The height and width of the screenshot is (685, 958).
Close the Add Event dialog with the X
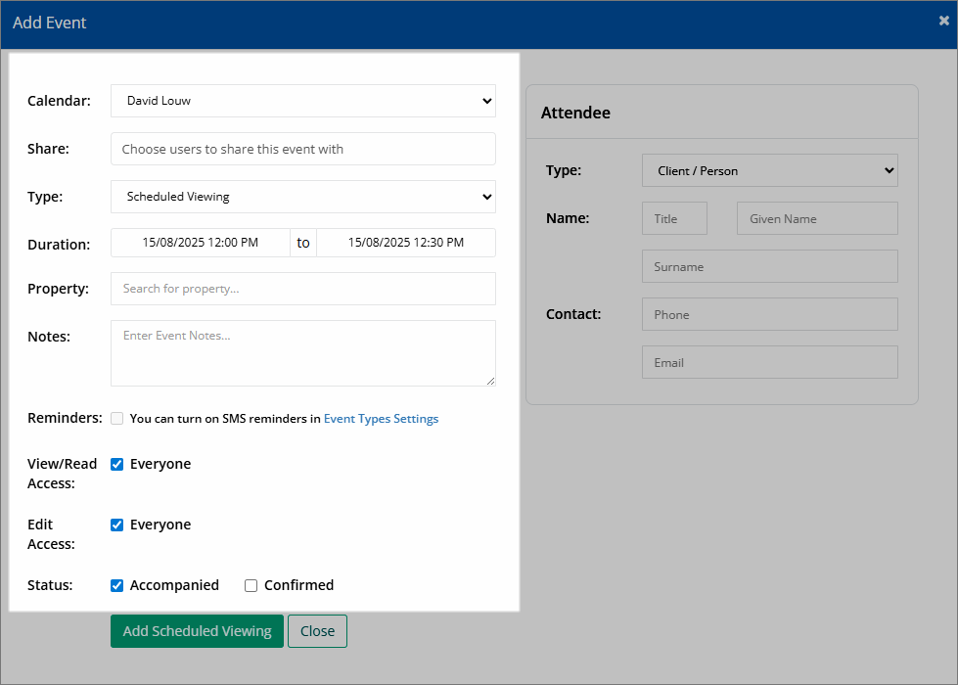[944, 21]
